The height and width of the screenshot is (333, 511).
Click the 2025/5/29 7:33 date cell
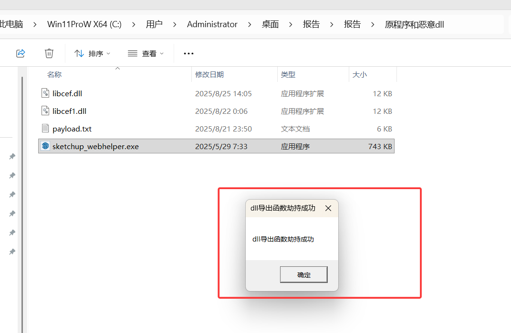(x=221, y=146)
